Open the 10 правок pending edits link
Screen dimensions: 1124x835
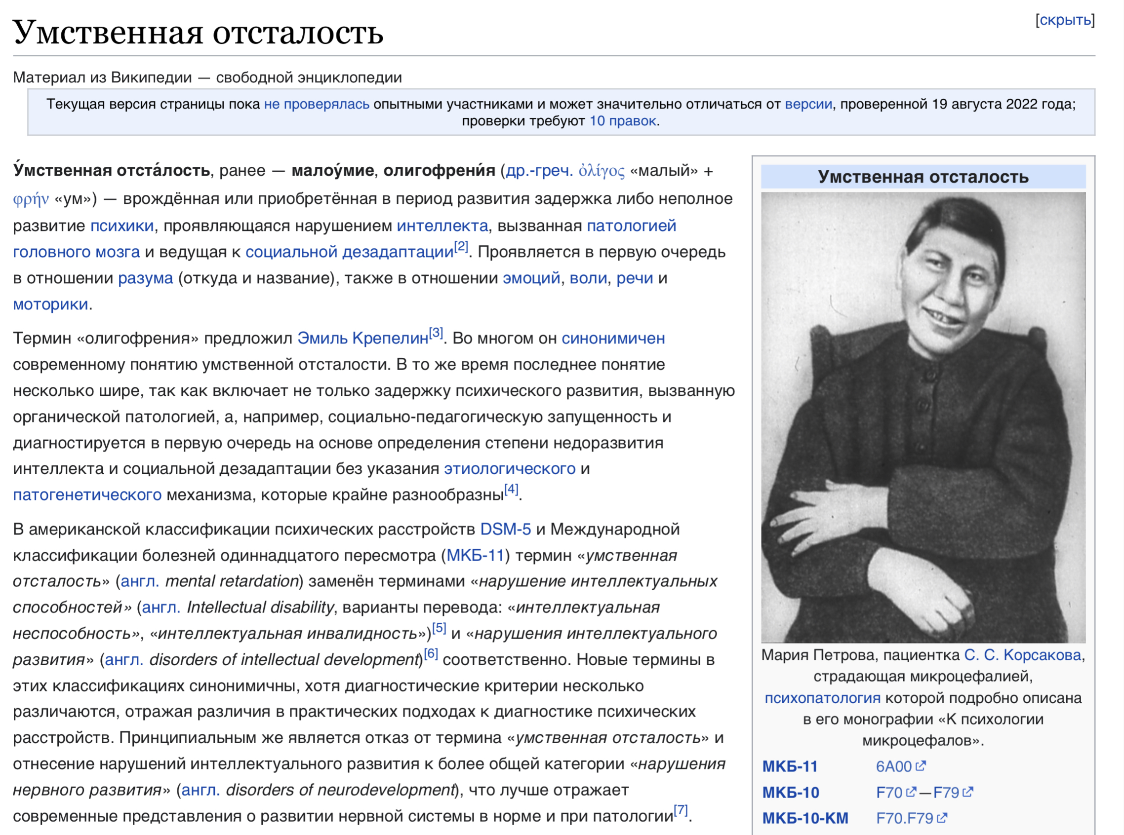point(622,121)
